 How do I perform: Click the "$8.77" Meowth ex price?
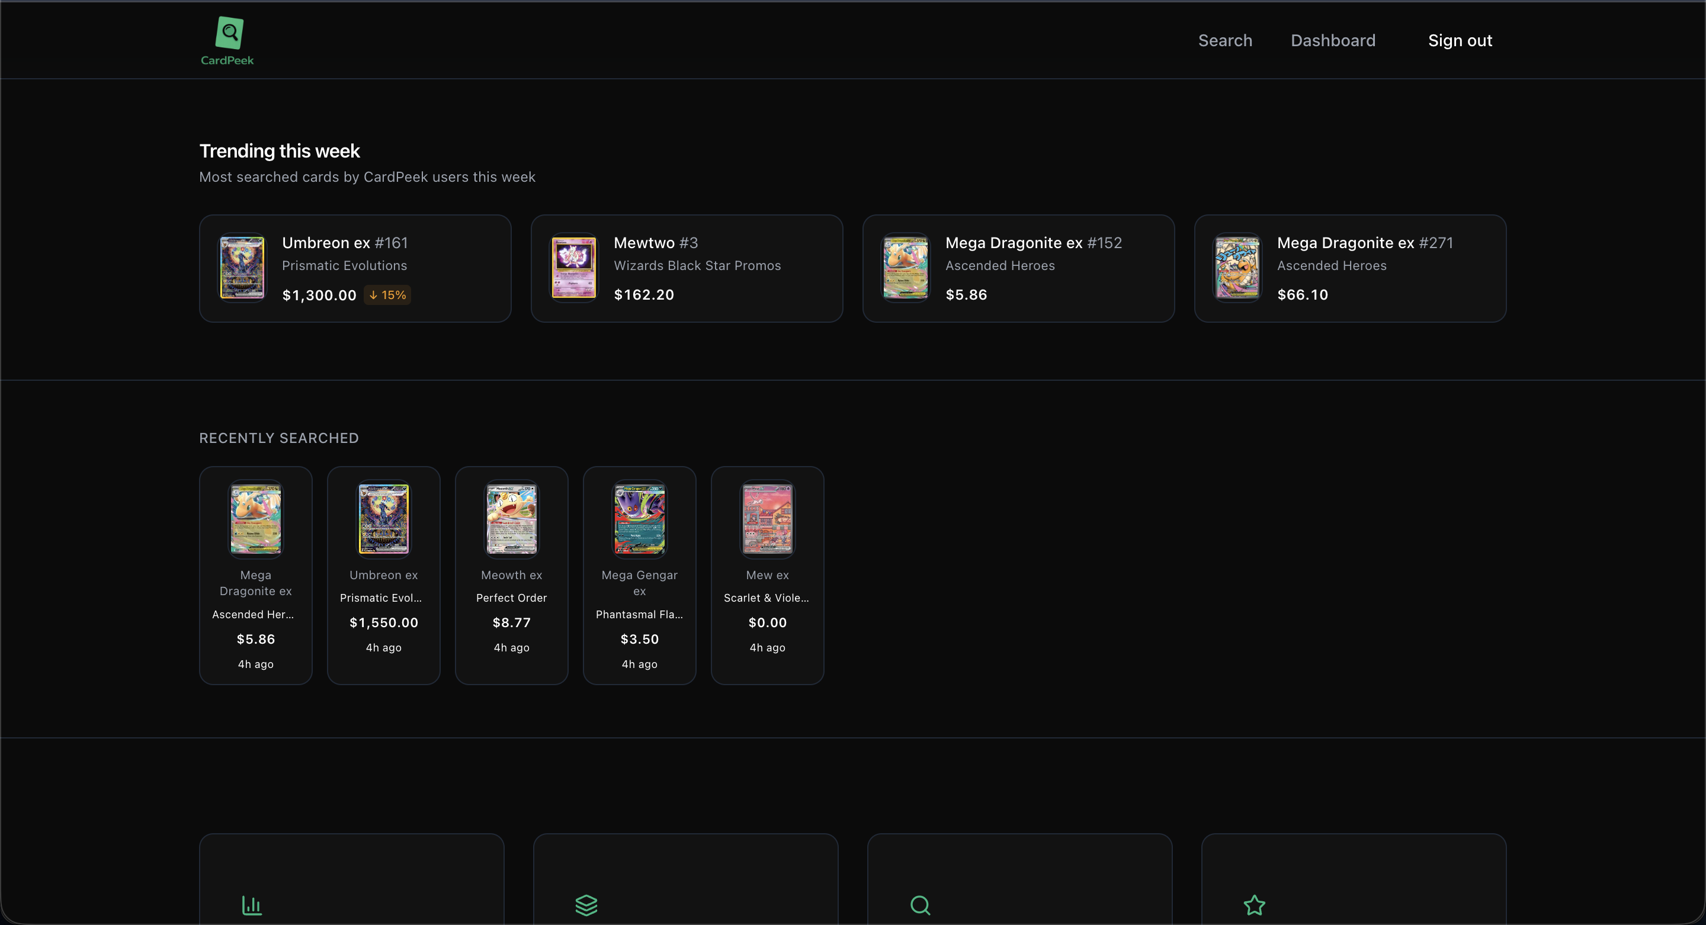(x=511, y=622)
